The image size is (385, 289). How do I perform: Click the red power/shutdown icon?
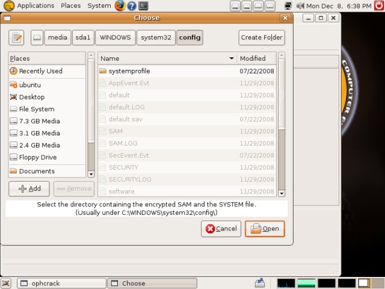[x=379, y=5]
